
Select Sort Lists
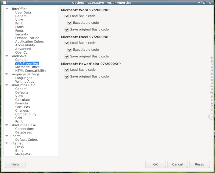pos(23,107)
